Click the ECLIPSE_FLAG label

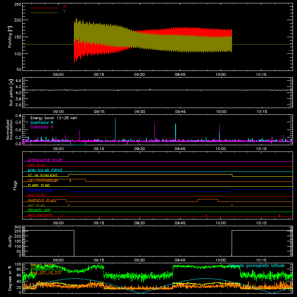pyautogui.click(x=40, y=190)
